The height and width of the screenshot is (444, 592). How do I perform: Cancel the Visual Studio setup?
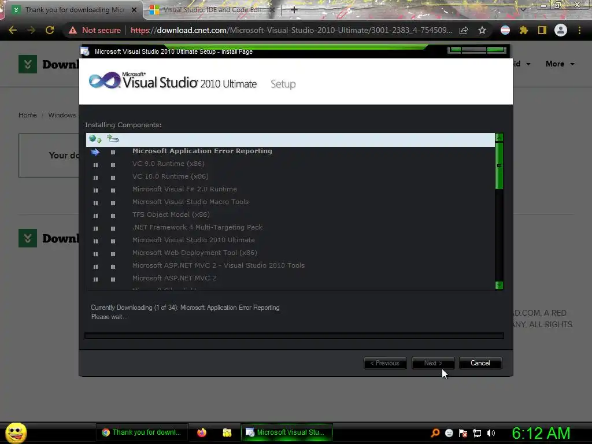tap(480, 363)
